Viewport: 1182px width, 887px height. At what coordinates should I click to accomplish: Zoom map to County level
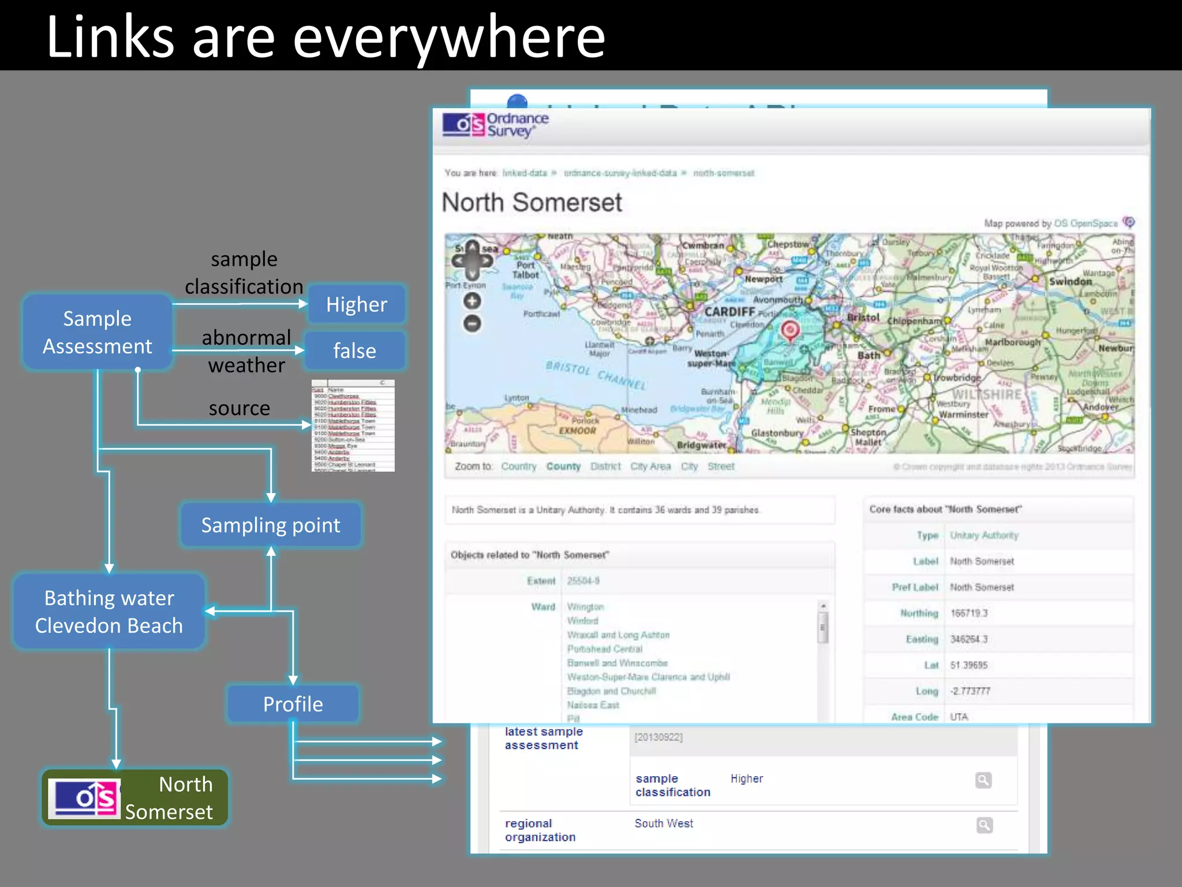point(563,467)
